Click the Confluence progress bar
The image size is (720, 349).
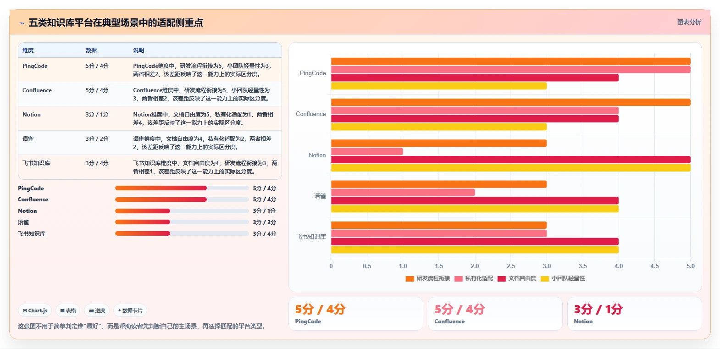[182, 199]
